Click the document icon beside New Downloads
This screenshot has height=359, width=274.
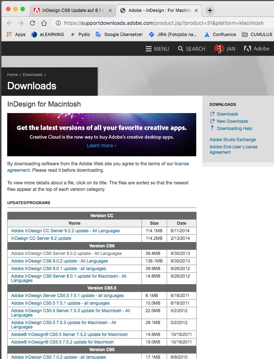(212, 121)
